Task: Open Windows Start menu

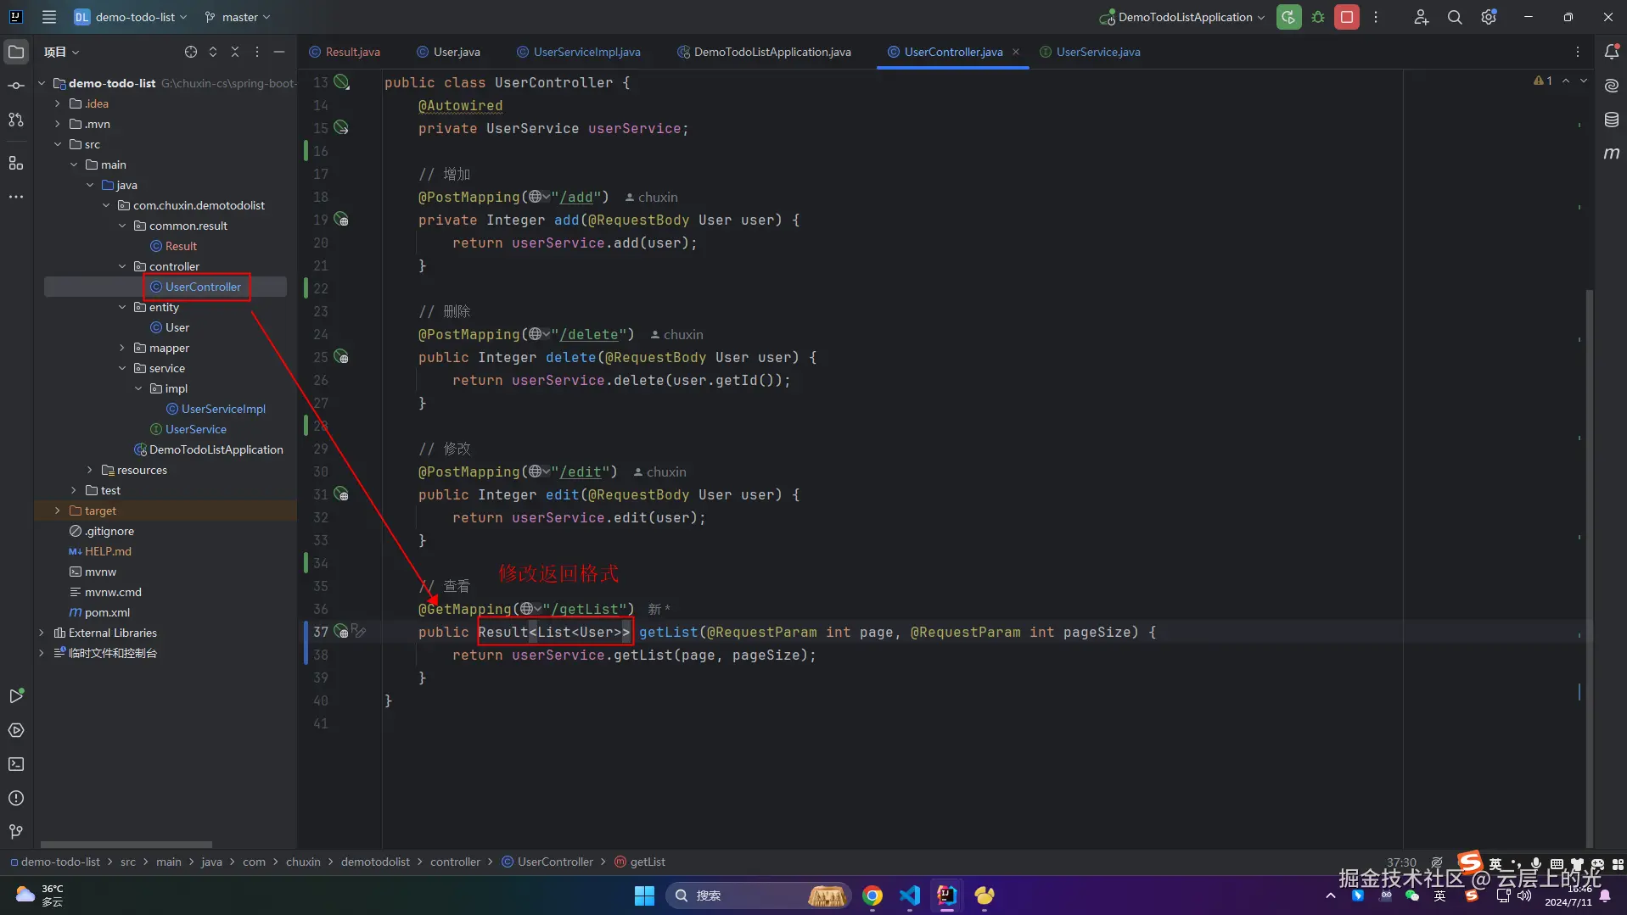Action: pyautogui.click(x=644, y=895)
